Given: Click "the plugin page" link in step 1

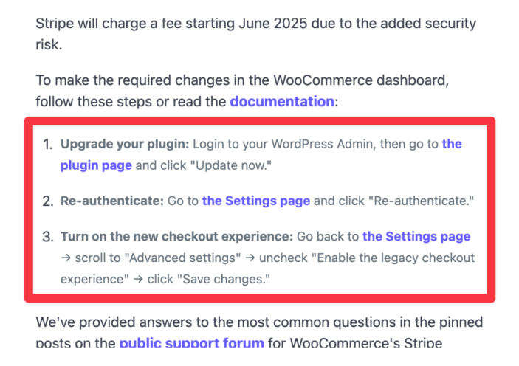Looking at the screenshot, I should tap(96, 165).
